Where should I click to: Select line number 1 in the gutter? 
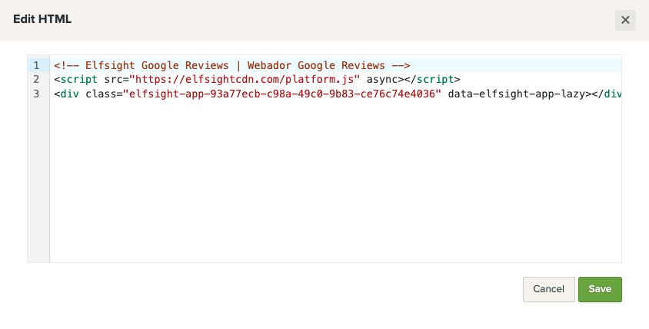36,65
